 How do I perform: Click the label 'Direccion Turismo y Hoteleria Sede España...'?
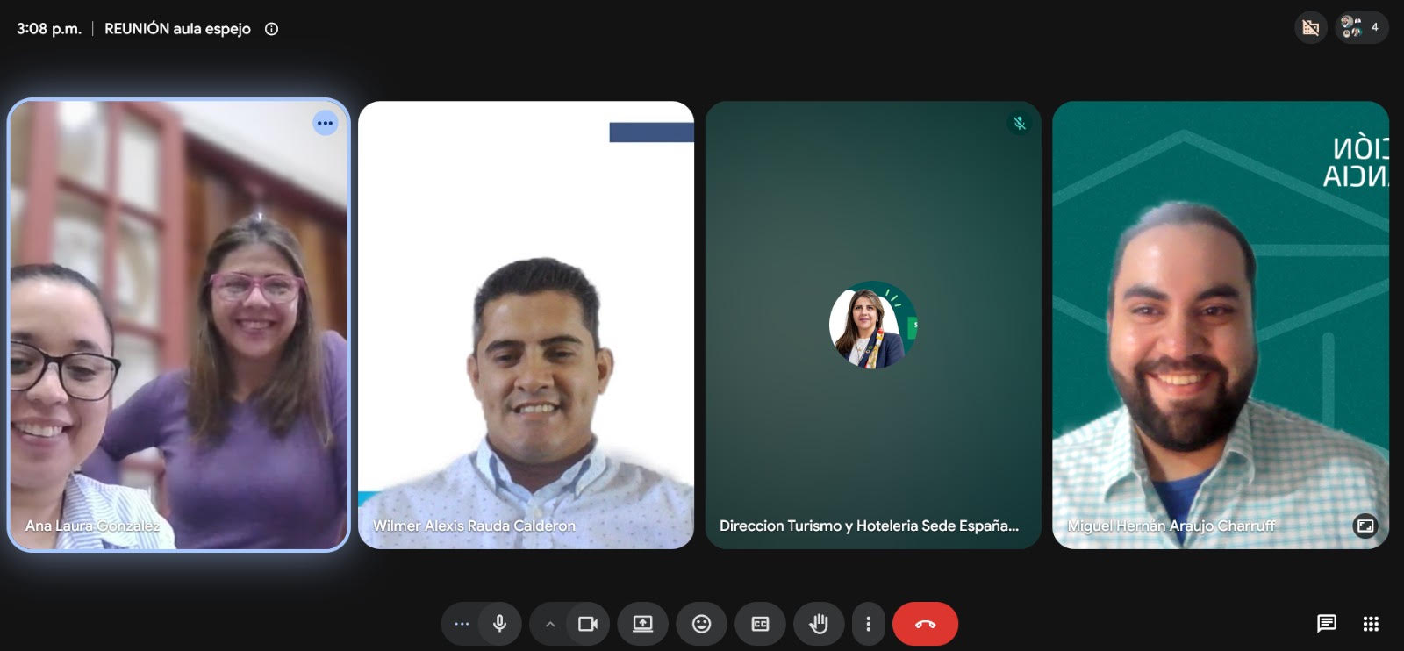(x=869, y=526)
